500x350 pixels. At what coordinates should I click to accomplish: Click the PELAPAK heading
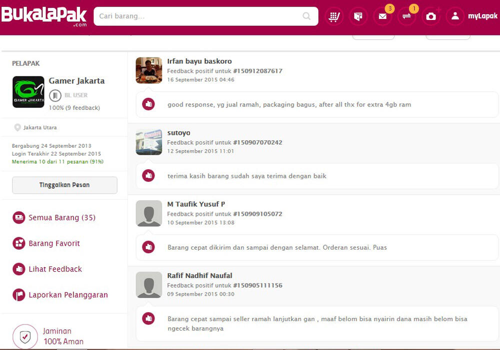click(x=26, y=63)
